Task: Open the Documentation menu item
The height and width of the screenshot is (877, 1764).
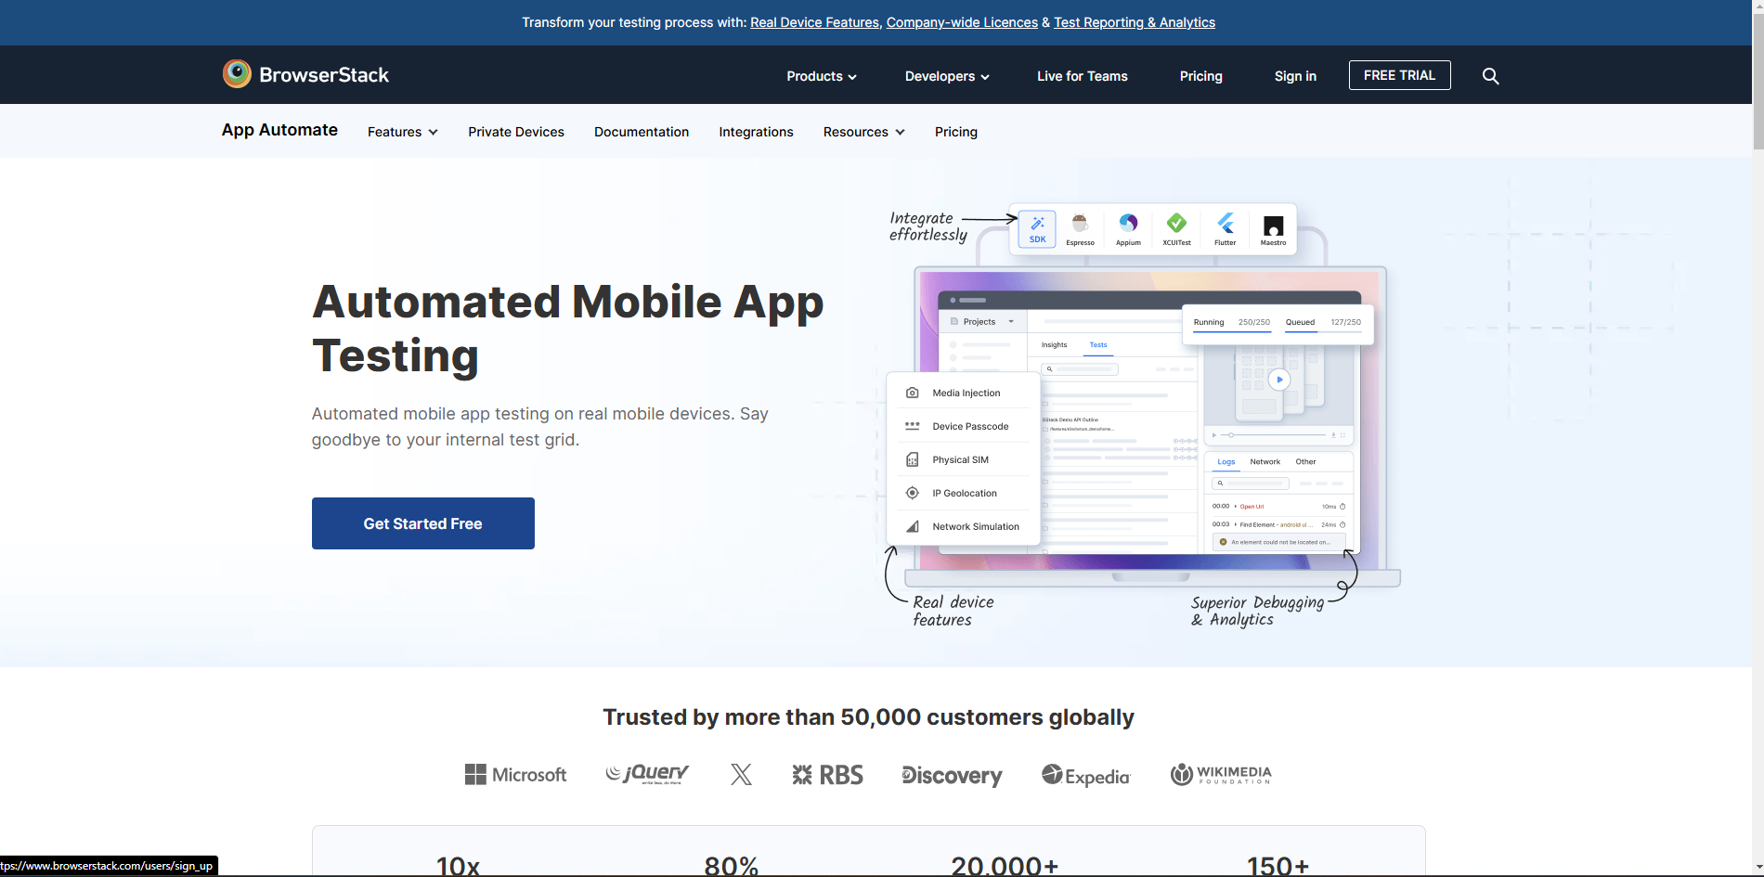Action: click(642, 132)
